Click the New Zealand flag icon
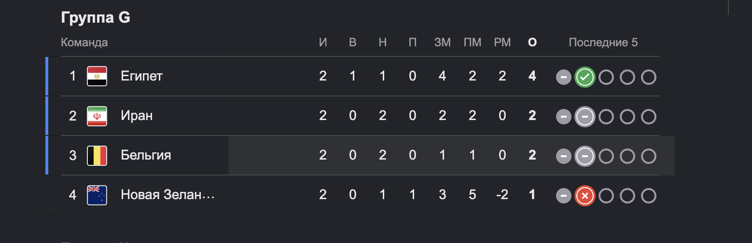The width and height of the screenshot is (752, 243). point(97,195)
